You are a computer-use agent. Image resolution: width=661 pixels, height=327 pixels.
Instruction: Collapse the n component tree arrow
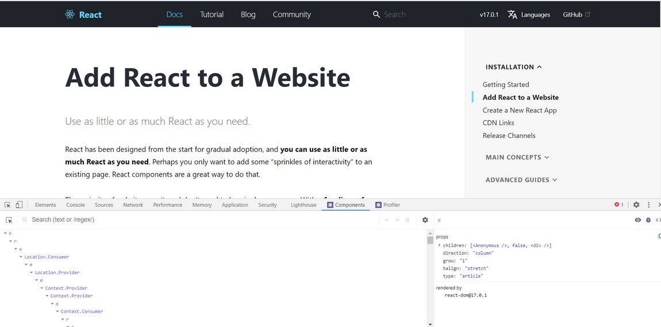pyautogui.click(x=6, y=233)
